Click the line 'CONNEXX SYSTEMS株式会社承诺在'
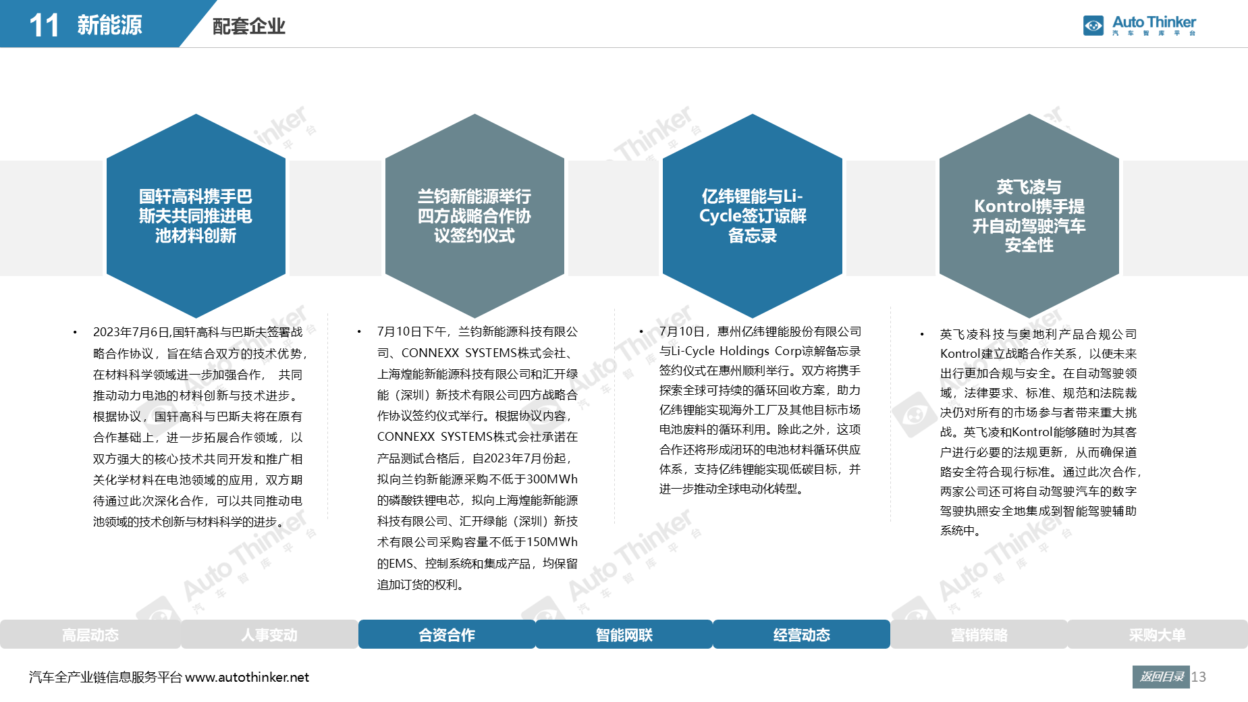 pos(477,437)
